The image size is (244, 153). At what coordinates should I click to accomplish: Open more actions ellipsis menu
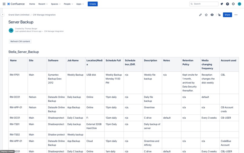[236, 15]
